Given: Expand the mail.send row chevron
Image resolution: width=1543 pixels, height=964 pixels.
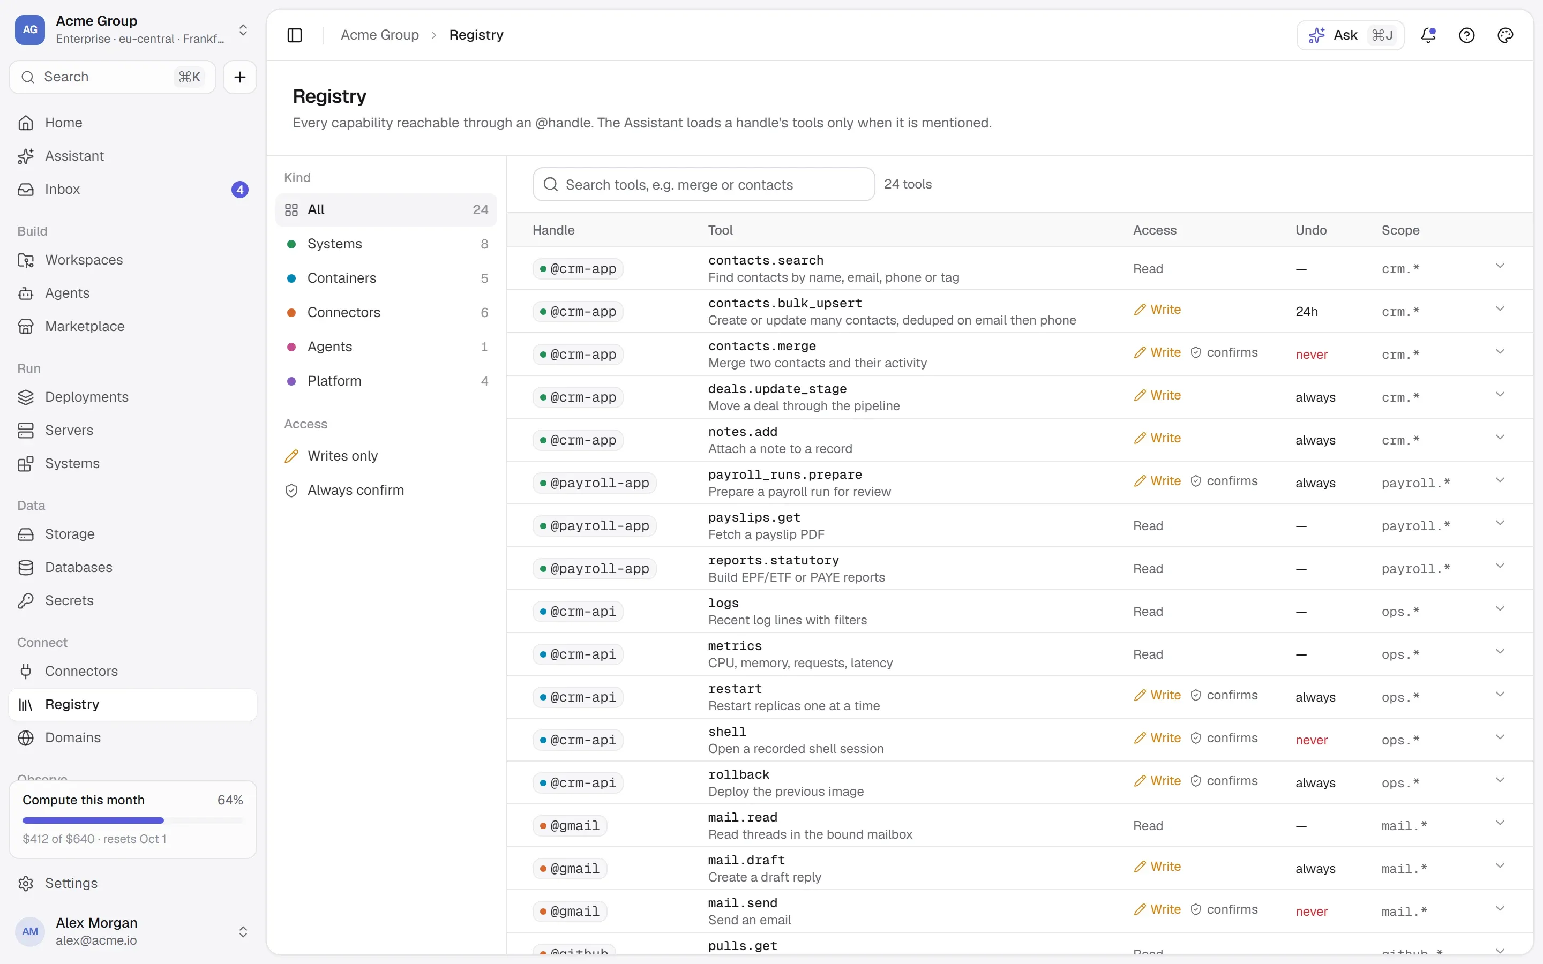Looking at the screenshot, I should coord(1500,908).
